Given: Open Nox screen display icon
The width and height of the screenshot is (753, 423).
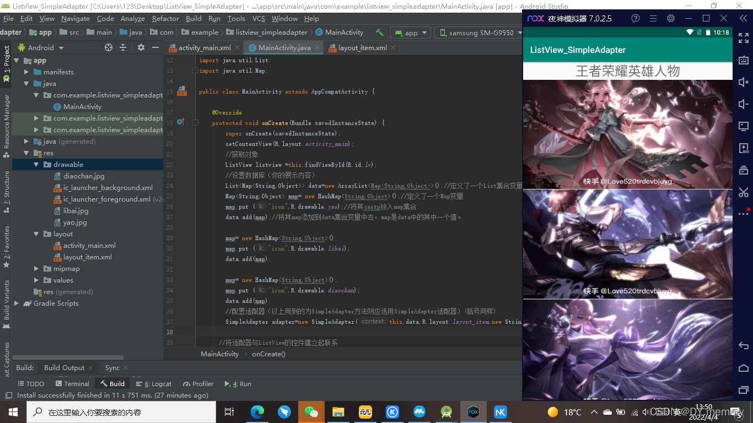Looking at the screenshot, I should (743, 126).
